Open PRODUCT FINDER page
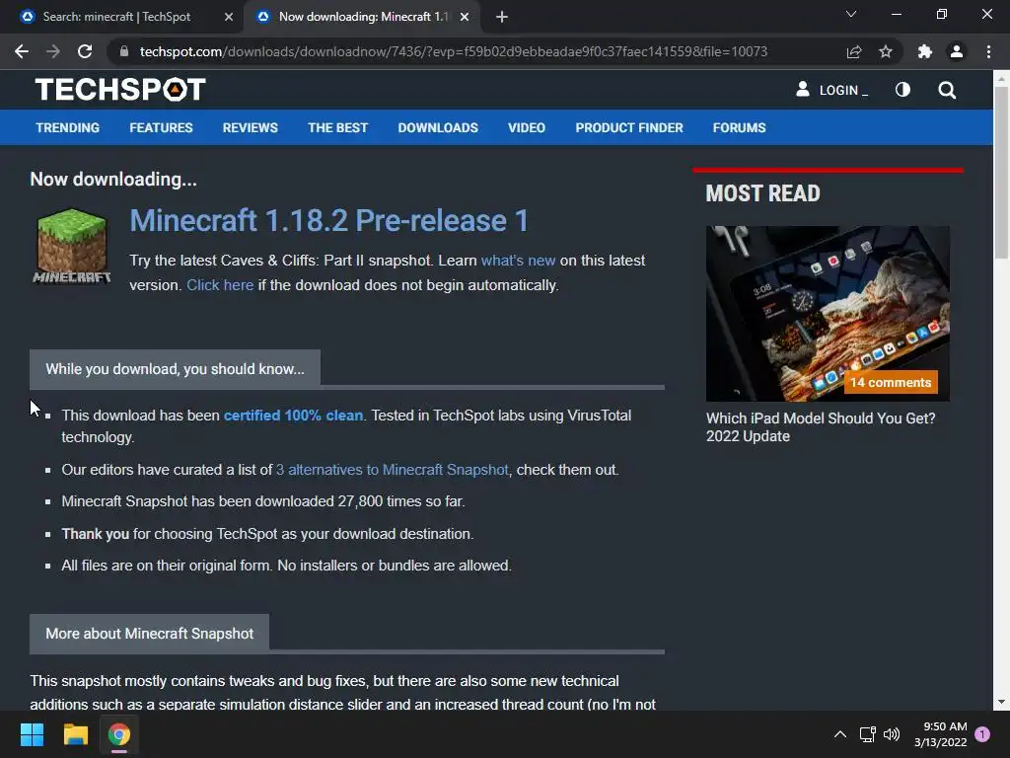1010x758 pixels. pyautogui.click(x=629, y=127)
